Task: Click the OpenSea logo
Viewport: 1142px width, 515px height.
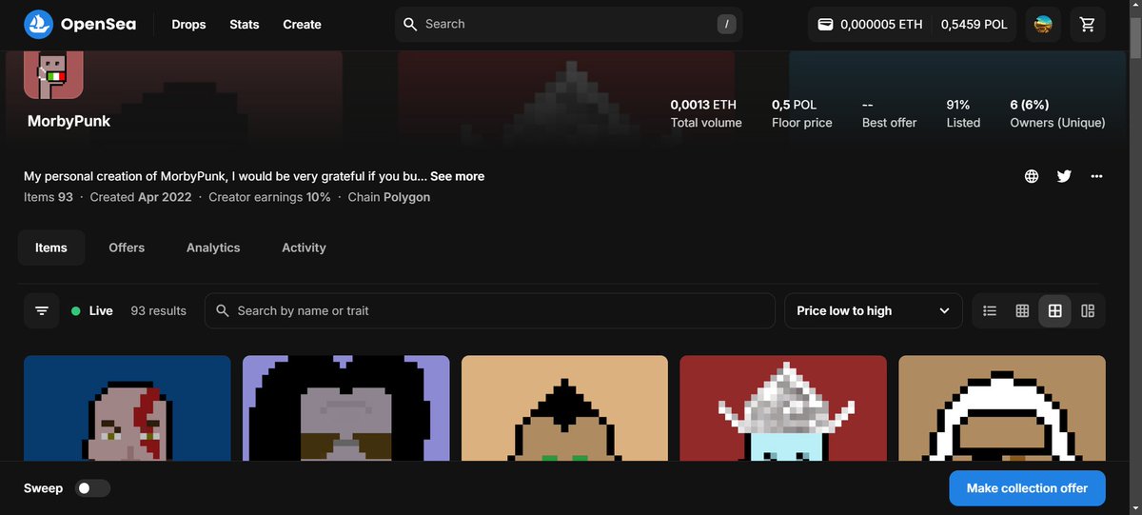Action: tap(80, 24)
